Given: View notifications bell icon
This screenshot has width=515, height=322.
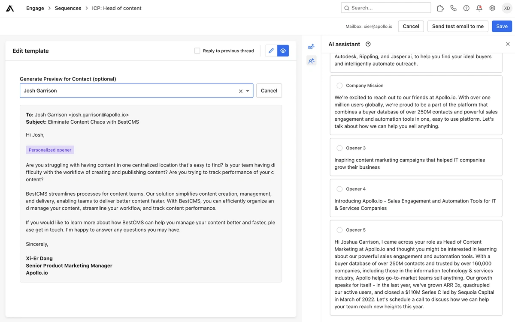Looking at the screenshot, I should pyautogui.click(x=479, y=8).
